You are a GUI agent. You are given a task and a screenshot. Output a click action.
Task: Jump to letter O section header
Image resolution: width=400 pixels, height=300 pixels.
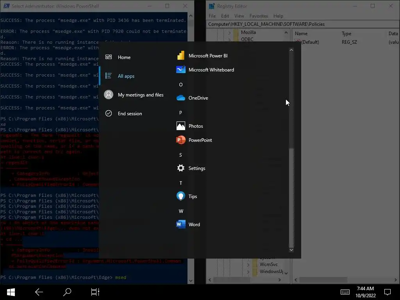pyautogui.click(x=180, y=85)
